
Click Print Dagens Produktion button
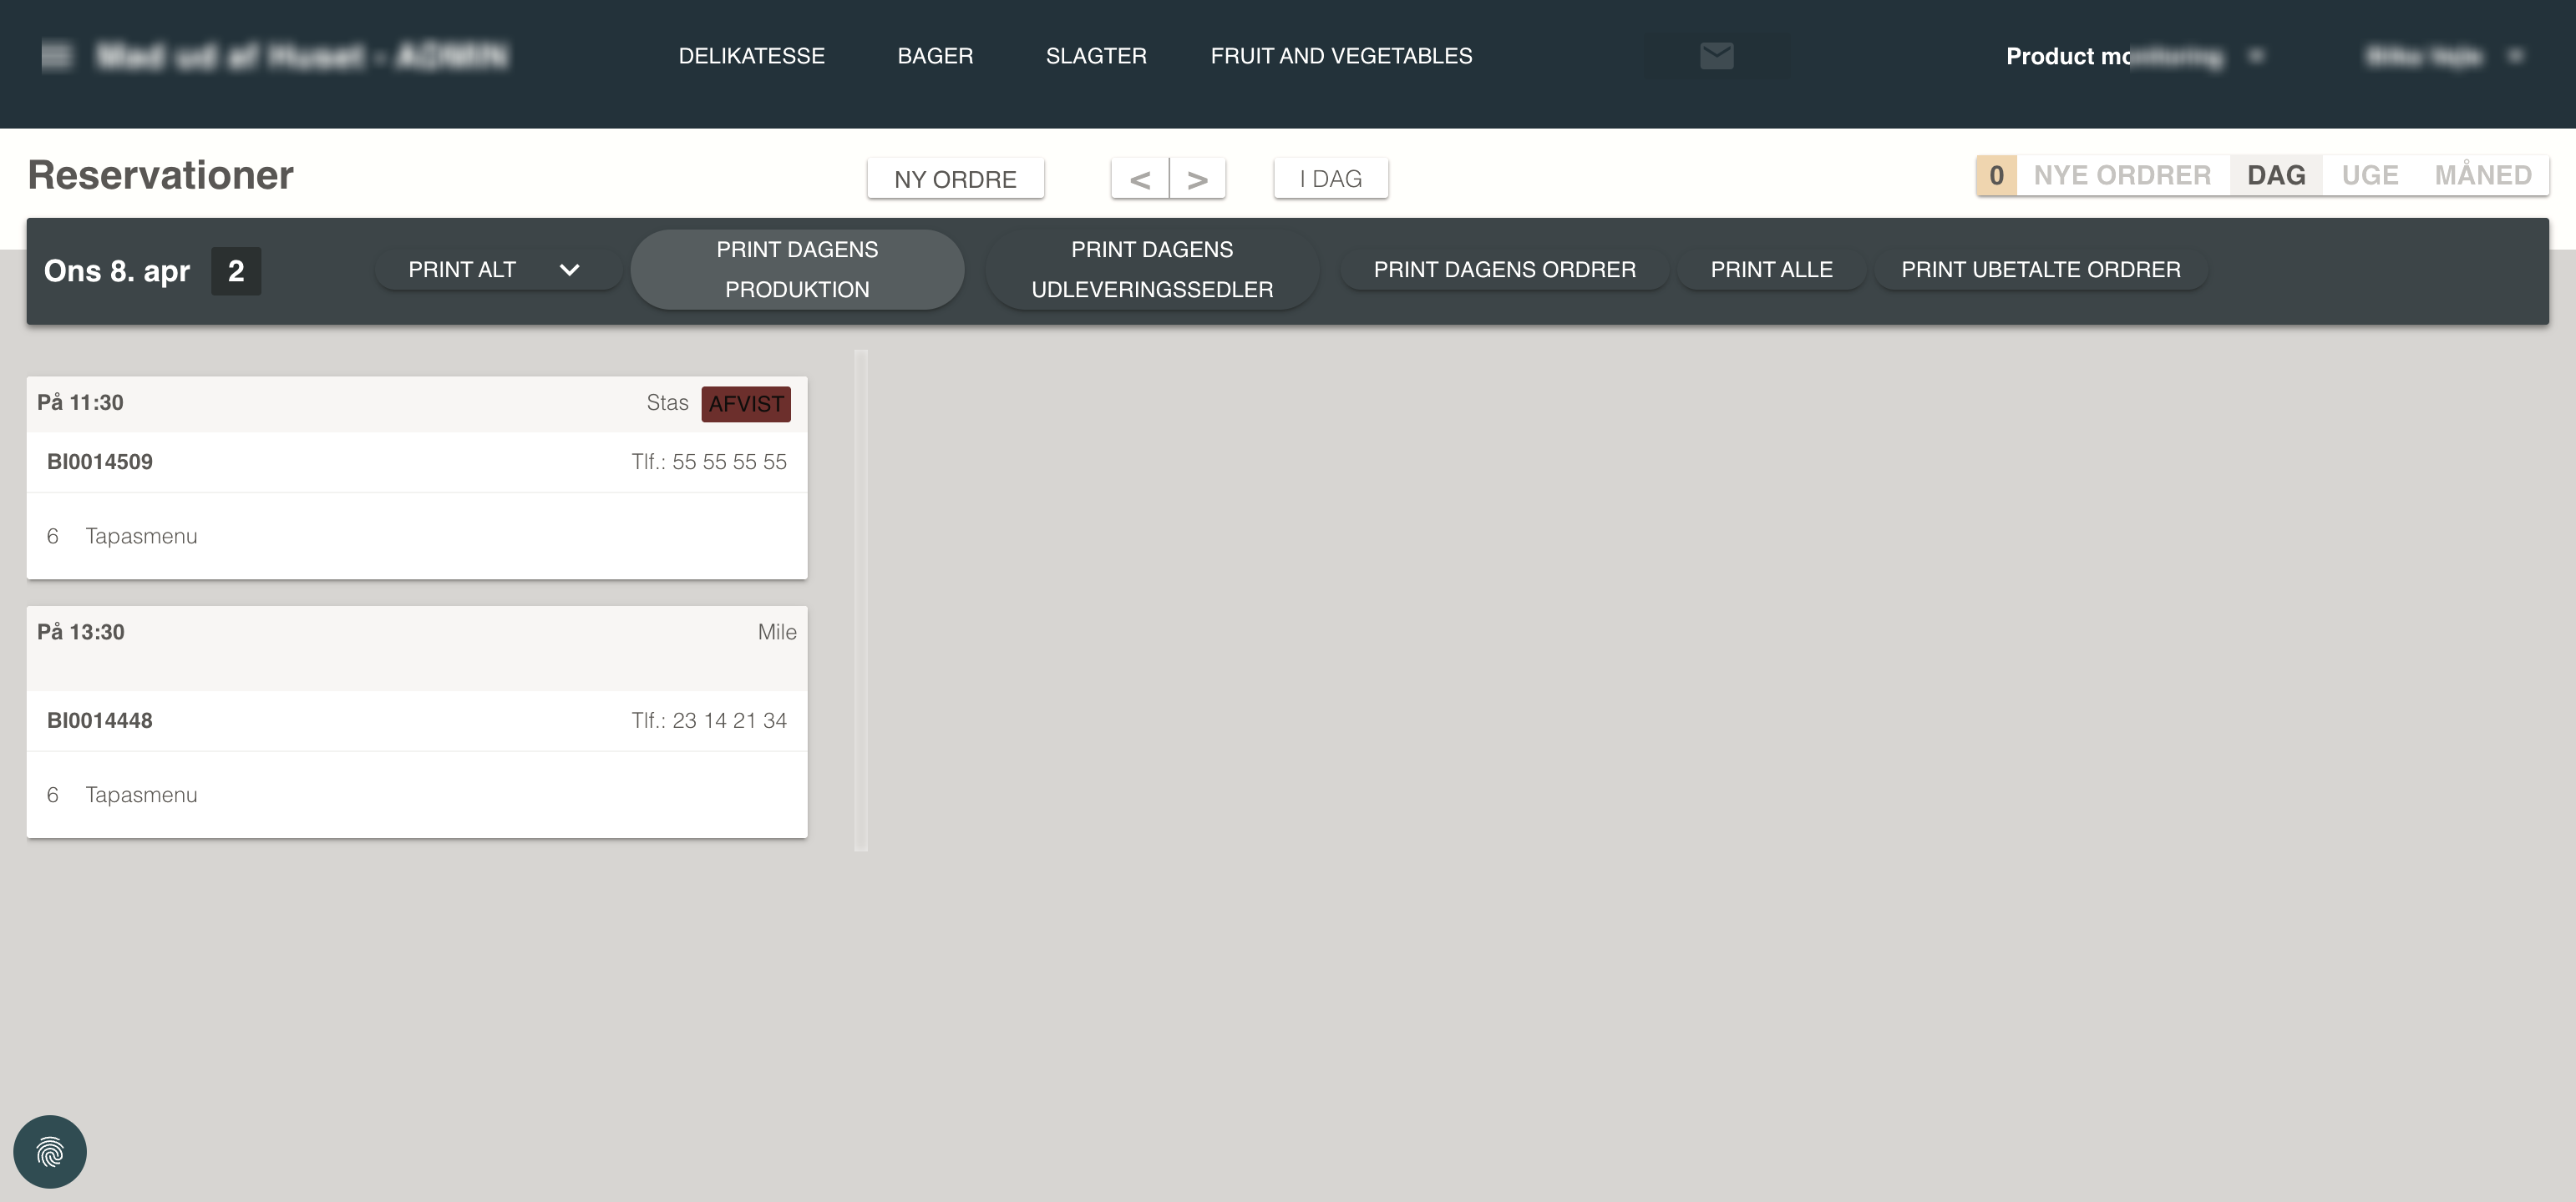(x=797, y=270)
